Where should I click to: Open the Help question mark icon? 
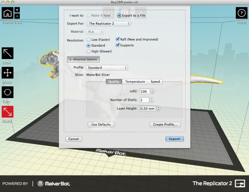242,13
